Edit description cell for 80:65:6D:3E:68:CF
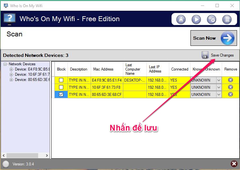Screen dimensions: 240x170 (79, 95)
